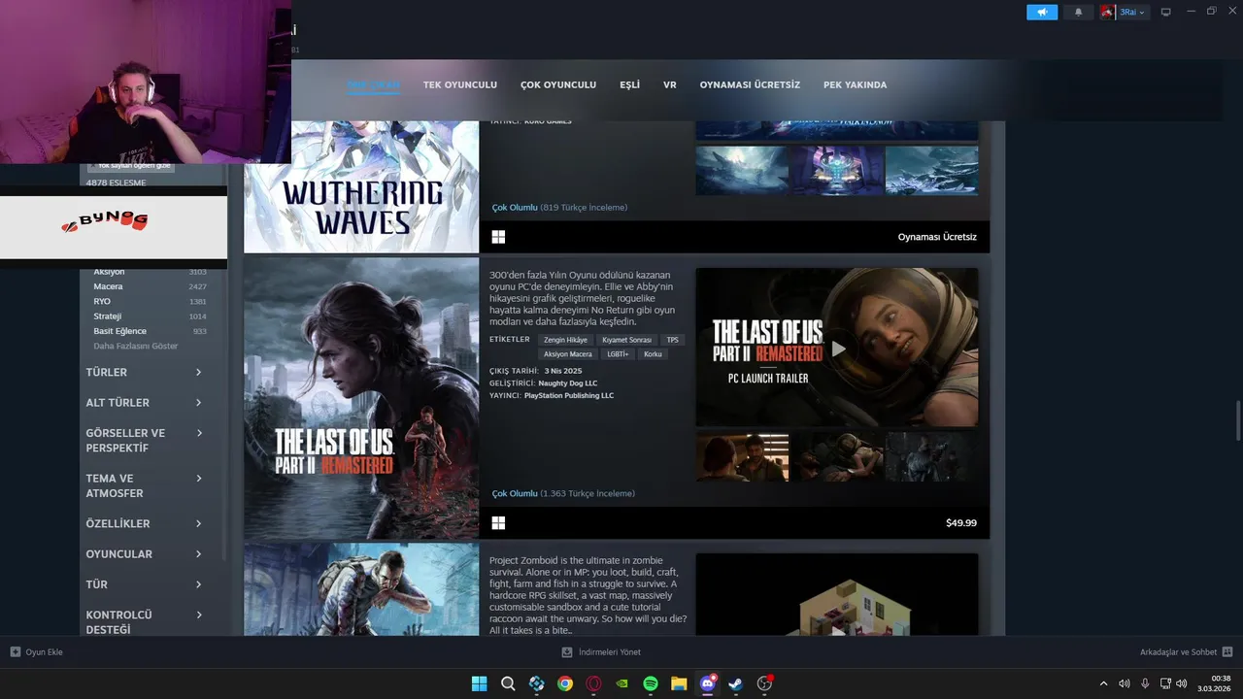Click the Aksiyon Macera tag
1243x699 pixels.
click(x=568, y=354)
